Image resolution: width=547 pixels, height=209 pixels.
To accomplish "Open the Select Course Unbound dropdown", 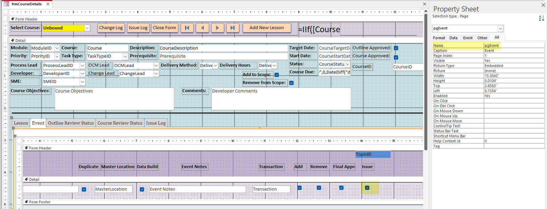I will pos(87,28).
